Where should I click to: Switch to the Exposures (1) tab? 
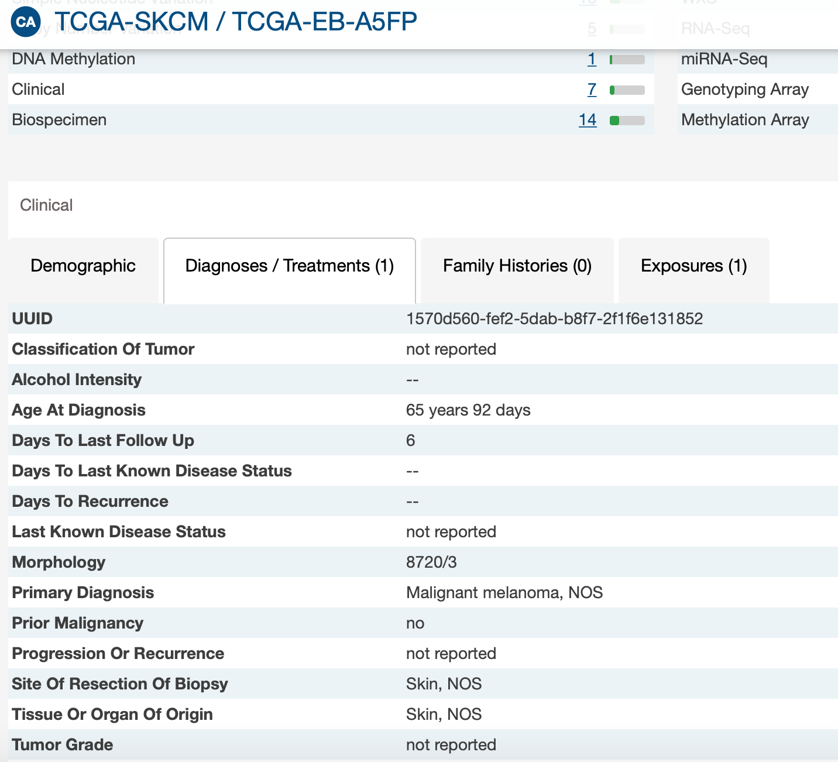694,270
